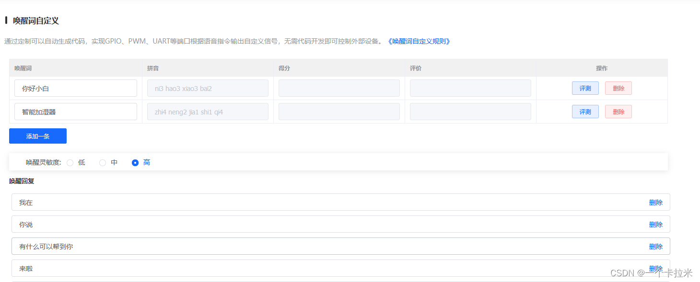Image resolution: width=700 pixels, height=282 pixels.
Task: Click 删除 button for 你好小白 row
Action: click(x=618, y=88)
